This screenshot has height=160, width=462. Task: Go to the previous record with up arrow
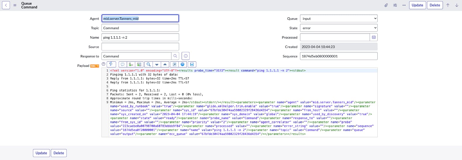point(448,5)
